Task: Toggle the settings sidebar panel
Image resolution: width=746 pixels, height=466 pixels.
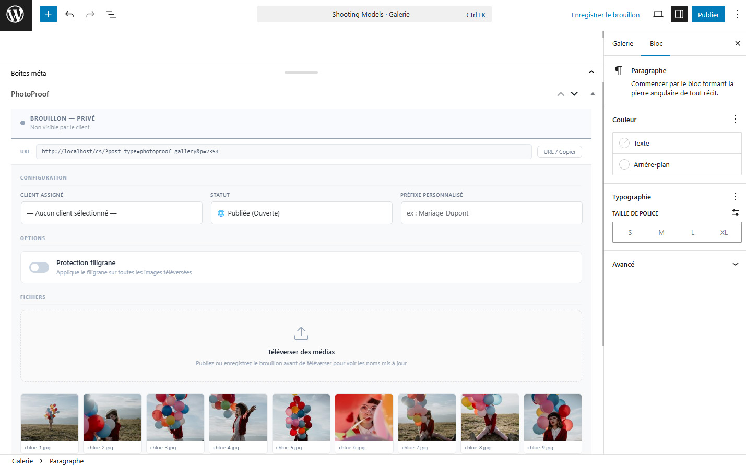Action: pos(679,14)
